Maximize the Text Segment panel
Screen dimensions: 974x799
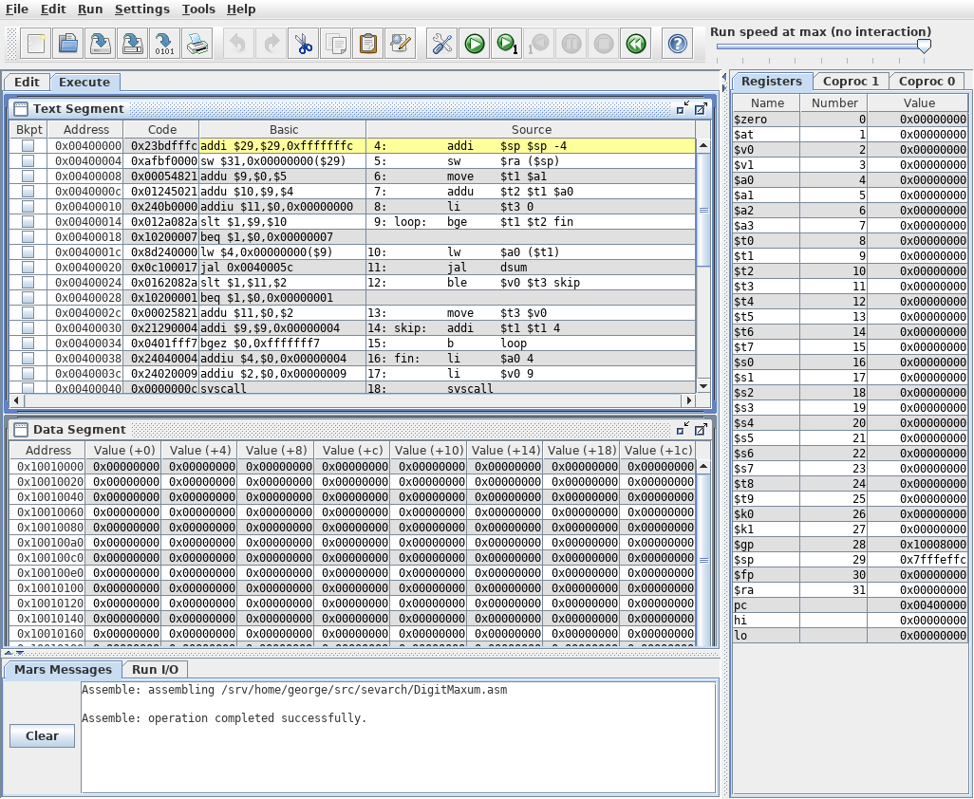pos(701,109)
